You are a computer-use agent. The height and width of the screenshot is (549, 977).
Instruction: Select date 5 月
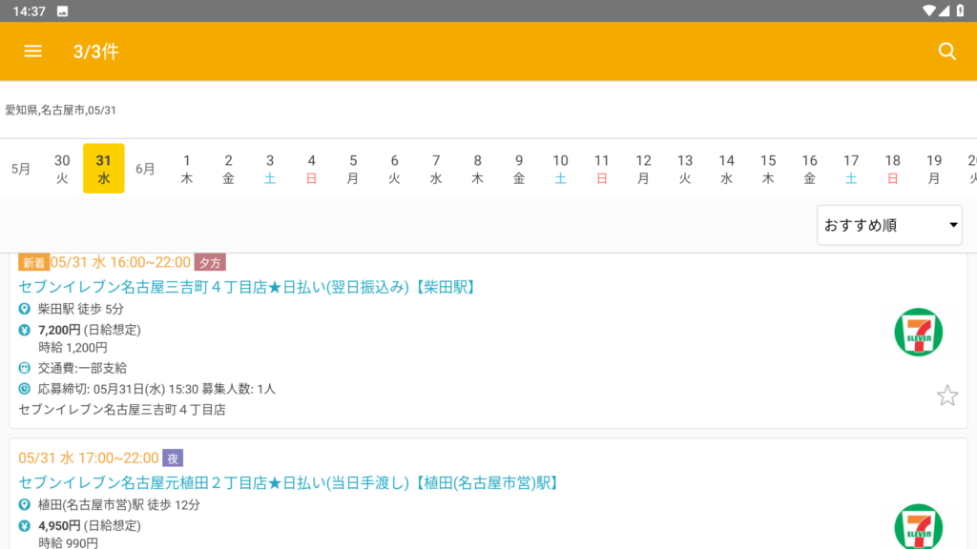point(353,169)
